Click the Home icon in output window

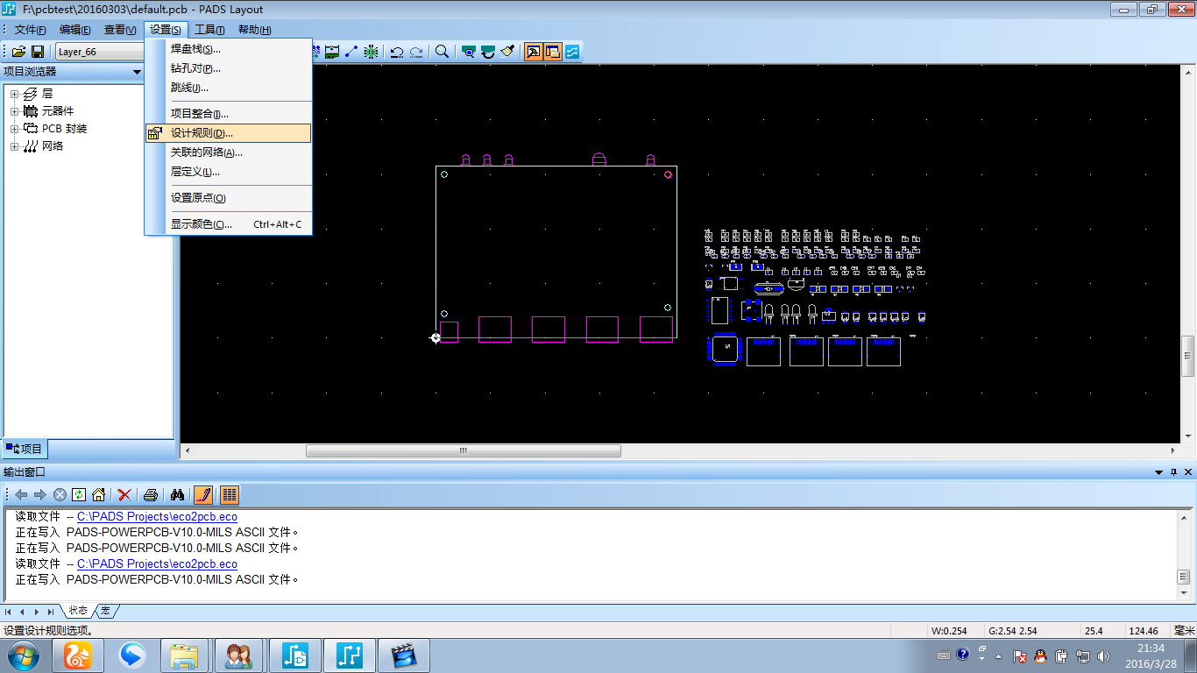(98, 495)
